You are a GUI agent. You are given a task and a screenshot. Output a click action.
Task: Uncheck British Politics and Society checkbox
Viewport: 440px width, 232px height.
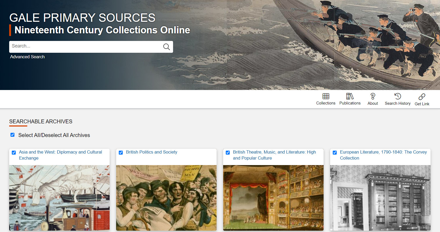coord(121,152)
